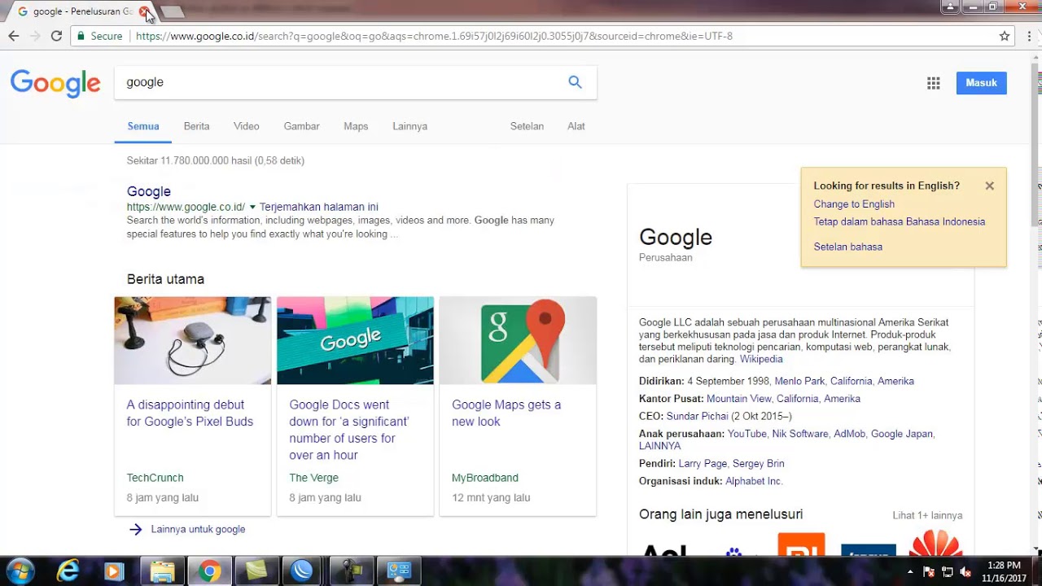Open the Google search result title link
The image size is (1042, 586).
point(148,191)
